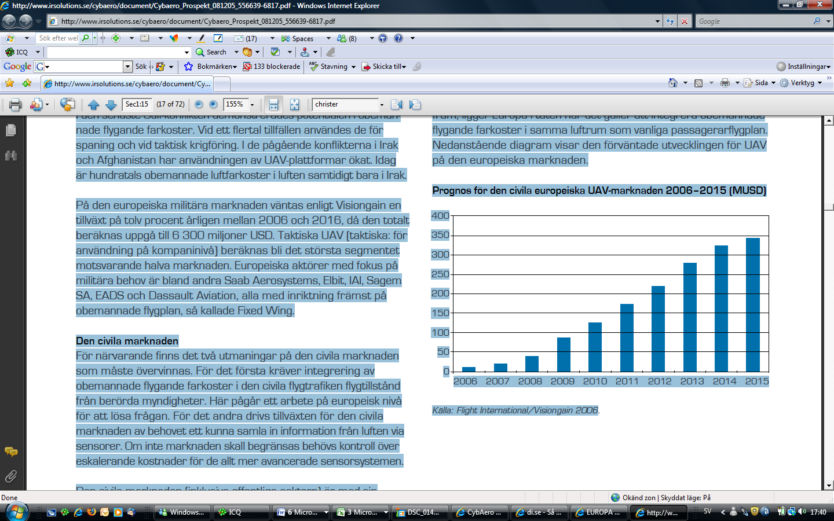Click the Windows Start orb

point(17,511)
